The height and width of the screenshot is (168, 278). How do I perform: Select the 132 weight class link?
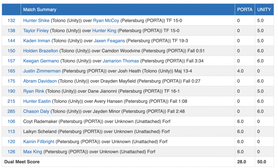pyautogui.click(x=11, y=20)
